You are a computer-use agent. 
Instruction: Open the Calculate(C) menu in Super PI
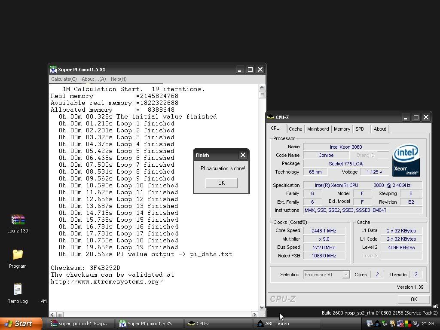click(x=64, y=79)
